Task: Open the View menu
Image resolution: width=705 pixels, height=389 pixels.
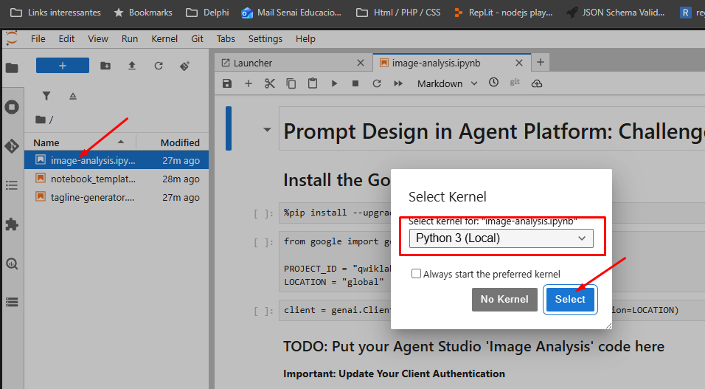Action: 98,38
